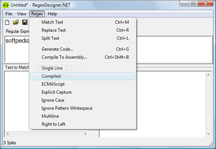
Task: Toggle Ignore Pattern Whitespace option
Action: 83,108
